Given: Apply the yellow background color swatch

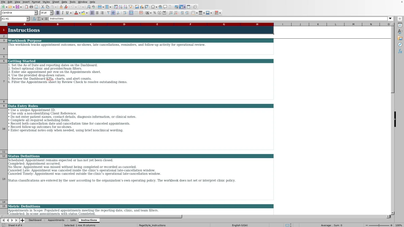Looking at the screenshot, I should point(83,13).
